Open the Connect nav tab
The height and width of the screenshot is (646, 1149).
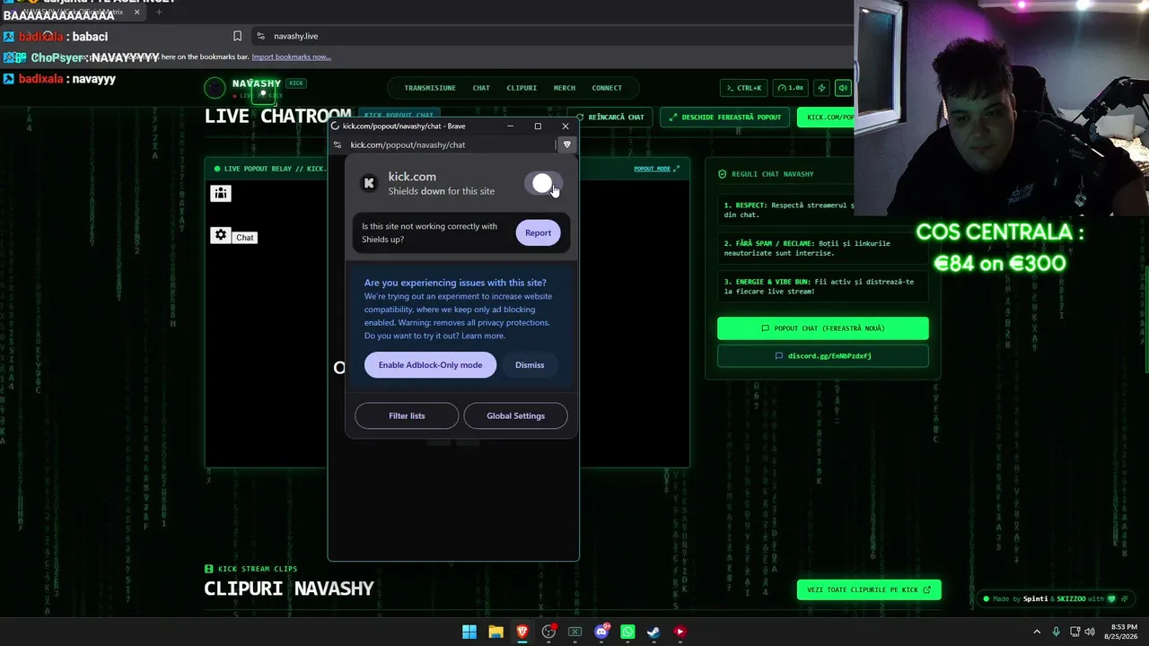click(x=607, y=88)
